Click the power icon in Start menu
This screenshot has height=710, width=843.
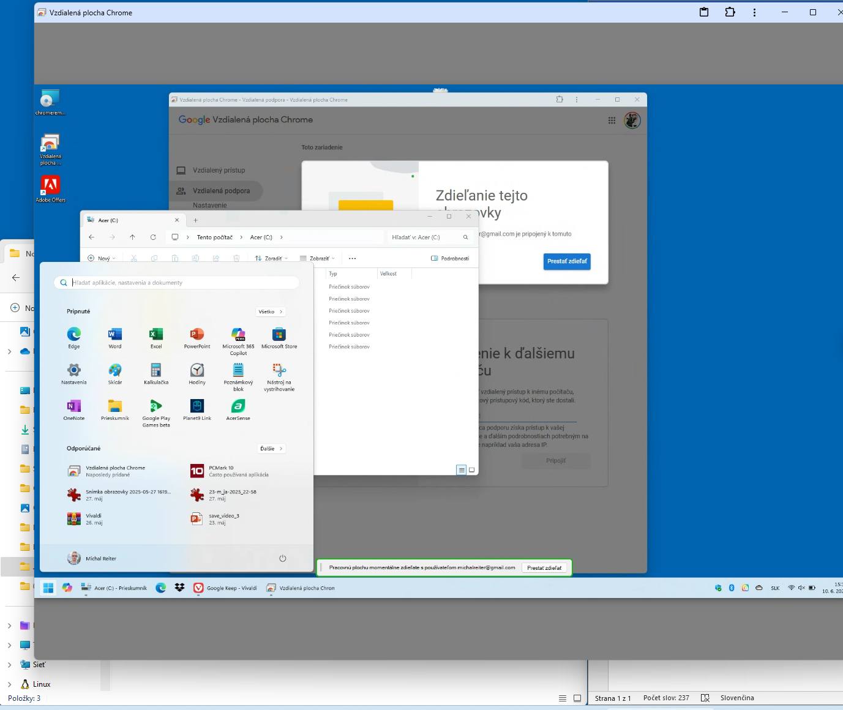click(x=282, y=558)
